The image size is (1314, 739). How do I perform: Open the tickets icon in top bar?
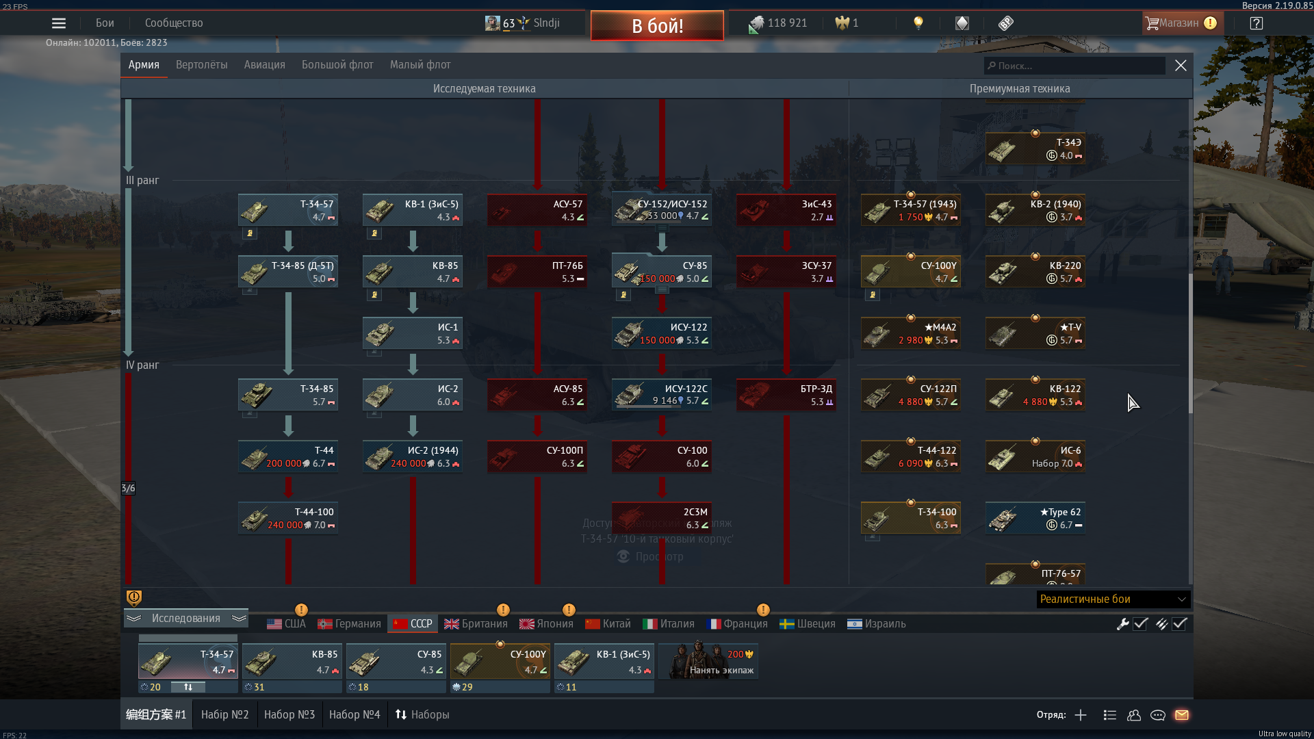click(x=1005, y=23)
